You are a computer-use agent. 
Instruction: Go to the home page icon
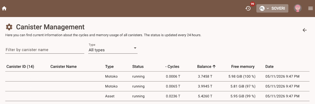[x=4, y=8]
